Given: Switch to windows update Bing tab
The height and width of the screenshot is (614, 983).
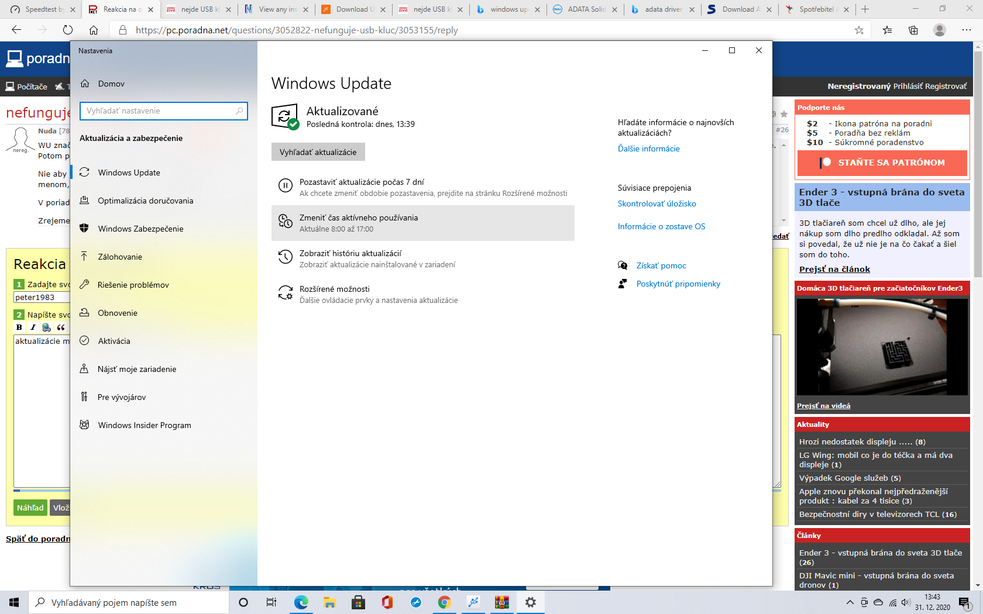Looking at the screenshot, I should pyautogui.click(x=507, y=9).
